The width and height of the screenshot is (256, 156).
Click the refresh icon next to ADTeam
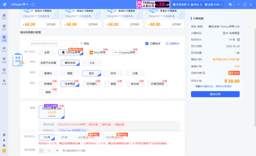(x=33, y=5)
